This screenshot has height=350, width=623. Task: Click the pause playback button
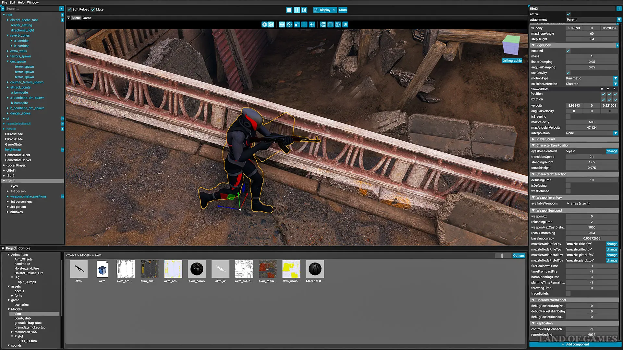coord(297,10)
